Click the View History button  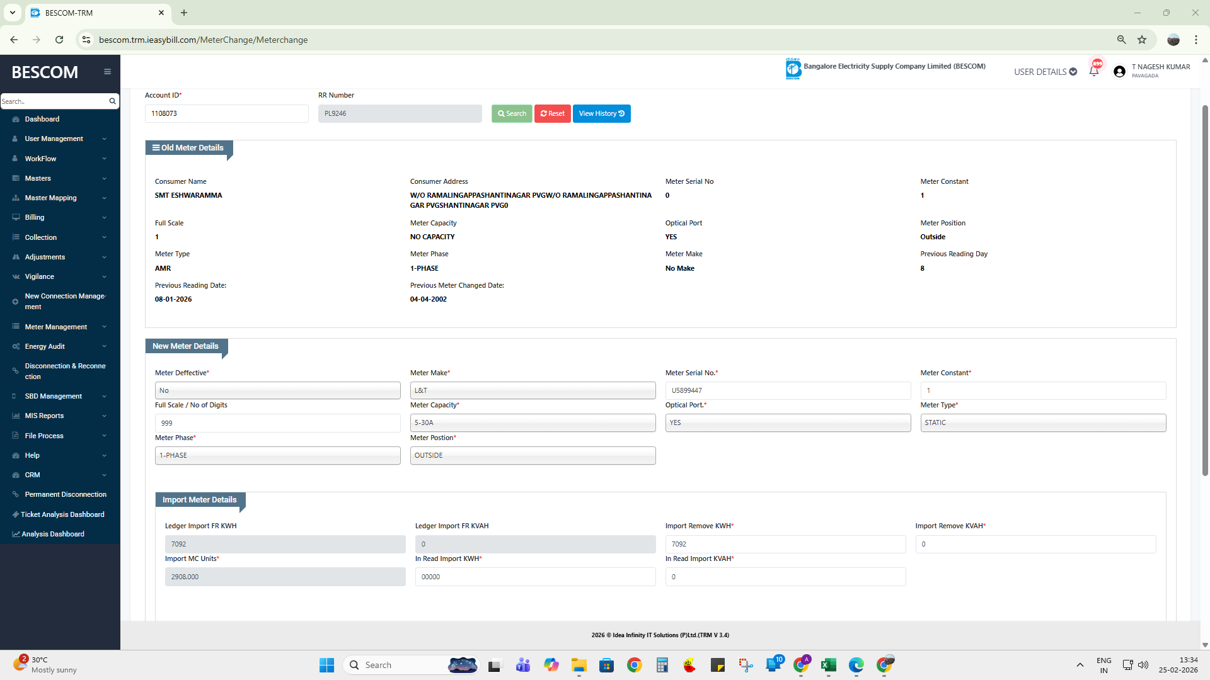point(601,113)
